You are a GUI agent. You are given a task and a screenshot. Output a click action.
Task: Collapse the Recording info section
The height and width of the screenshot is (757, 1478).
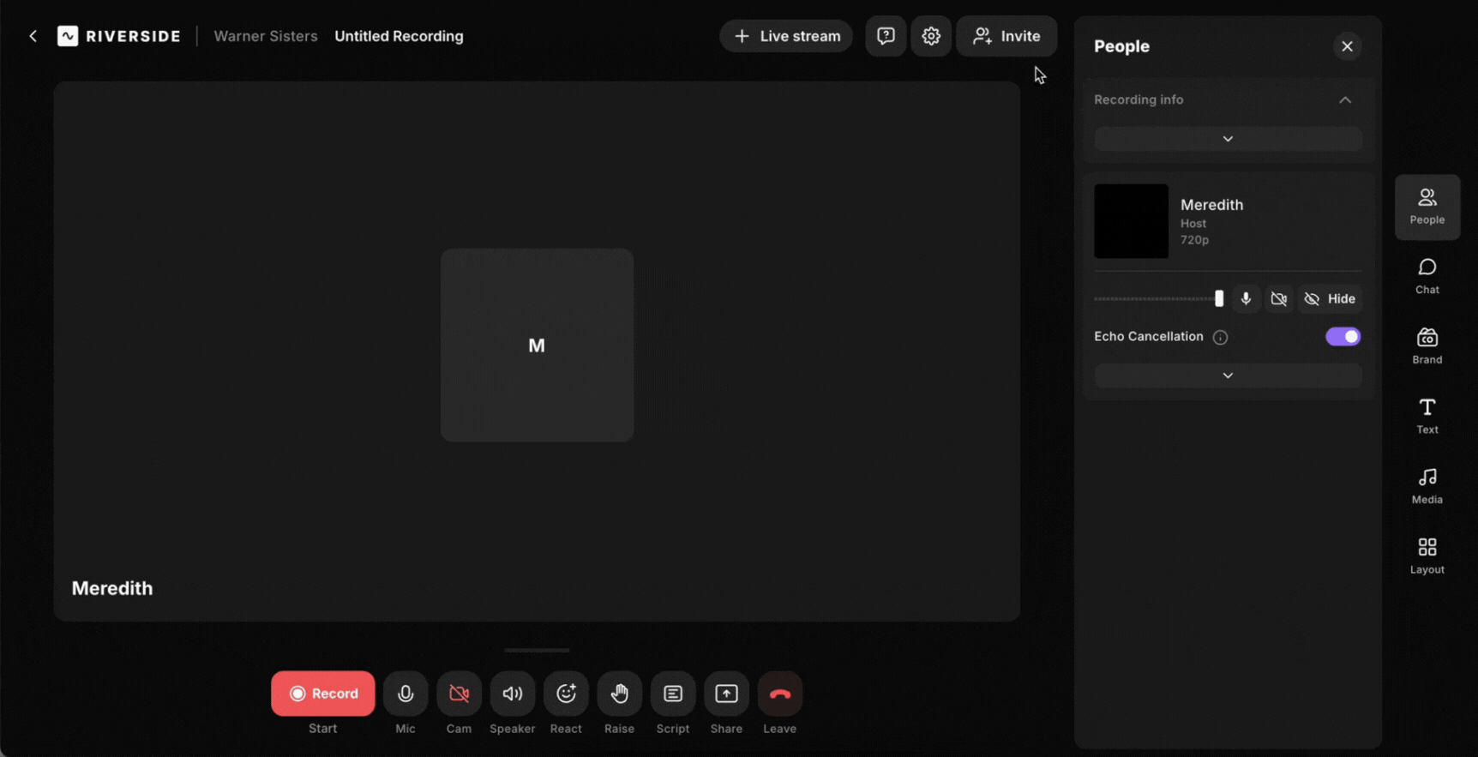1345,100
